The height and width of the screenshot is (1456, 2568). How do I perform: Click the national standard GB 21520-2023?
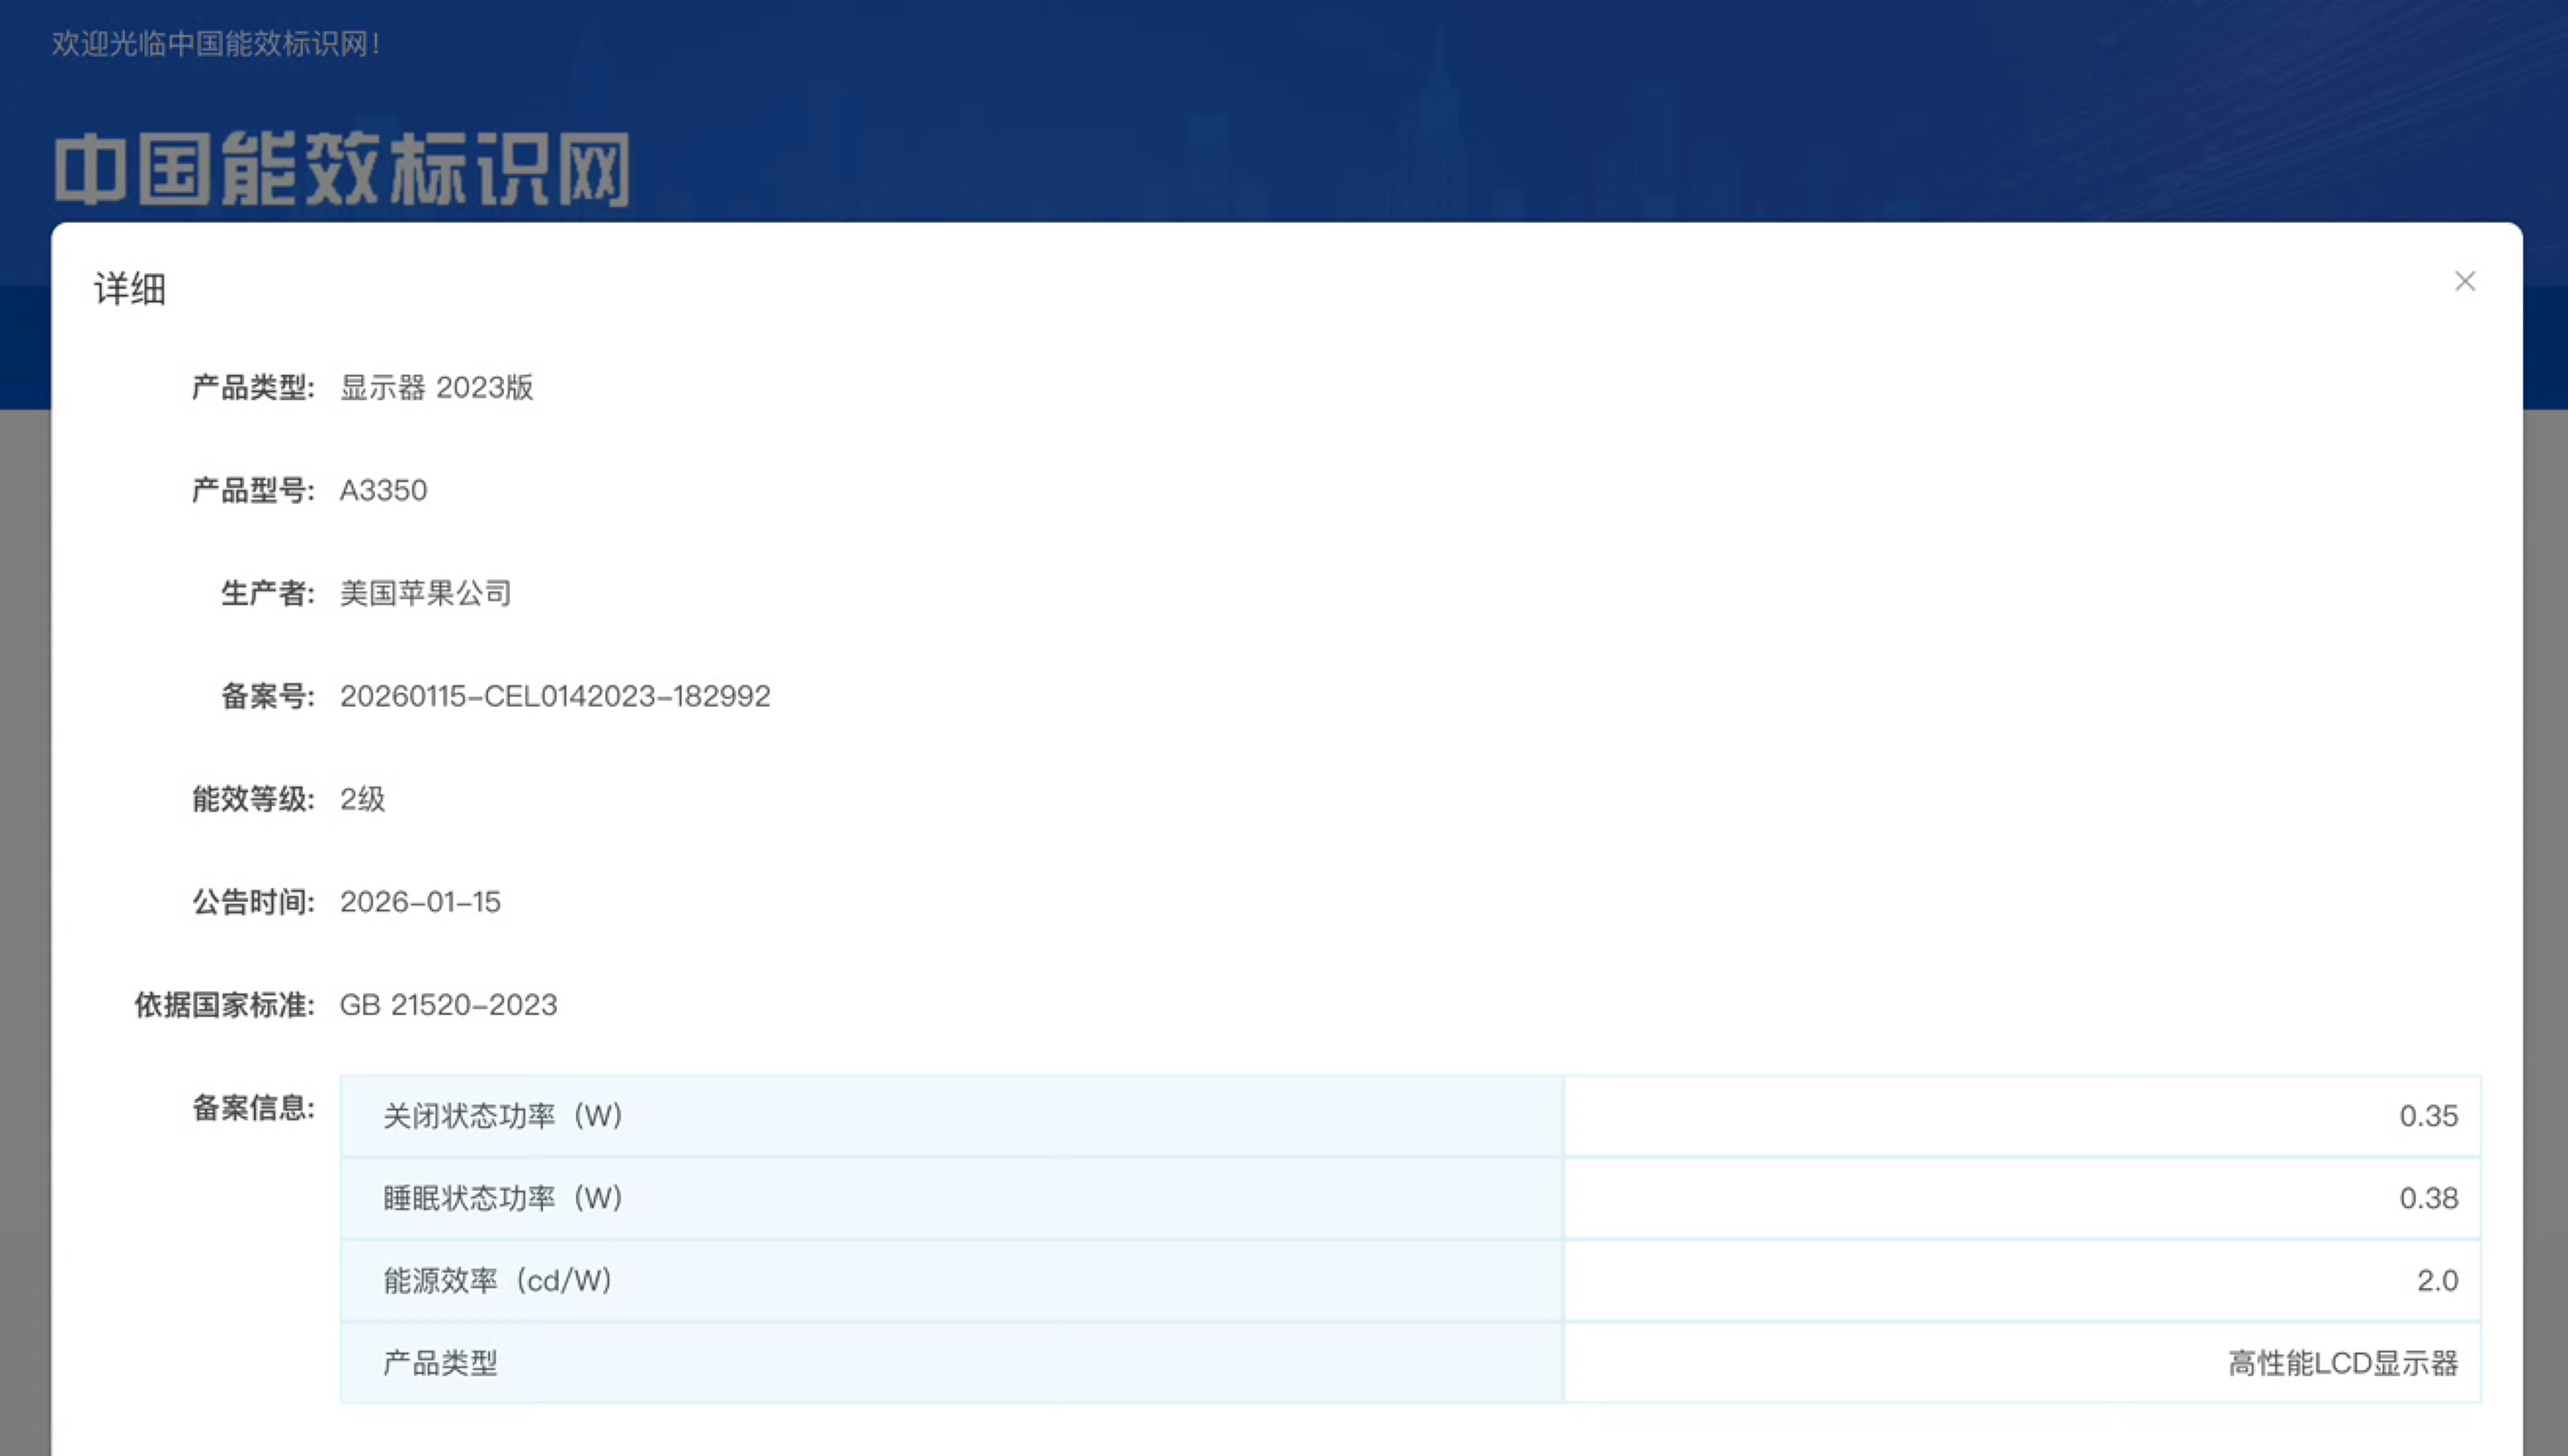pyautogui.click(x=448, y=1005)
